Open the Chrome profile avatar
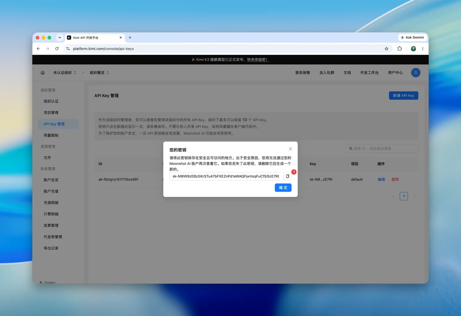The height and width of the screenshot is (316, 461). 413,49
